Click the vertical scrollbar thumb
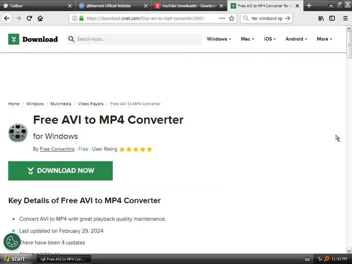 349,45
